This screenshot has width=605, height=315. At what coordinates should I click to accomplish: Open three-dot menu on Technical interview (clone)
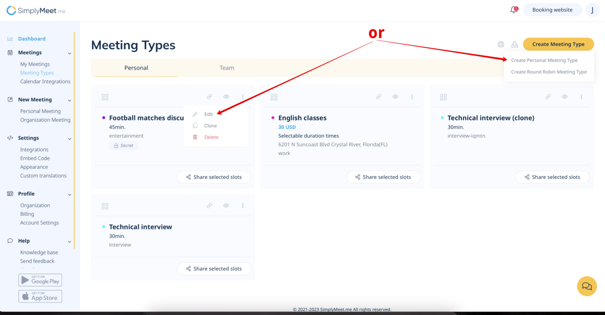(581, 97)
